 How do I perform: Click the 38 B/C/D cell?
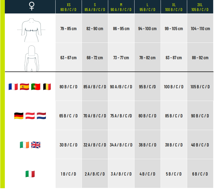tap(174, 145)
